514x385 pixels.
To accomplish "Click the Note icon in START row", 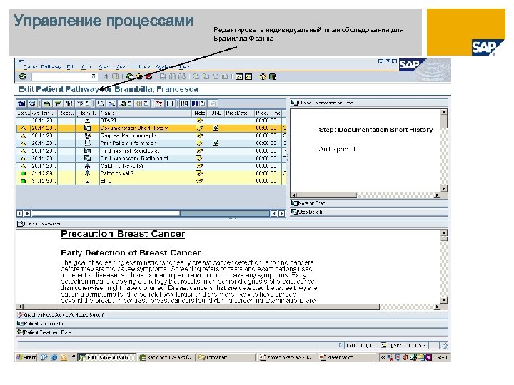I will (x=199, y=120).
